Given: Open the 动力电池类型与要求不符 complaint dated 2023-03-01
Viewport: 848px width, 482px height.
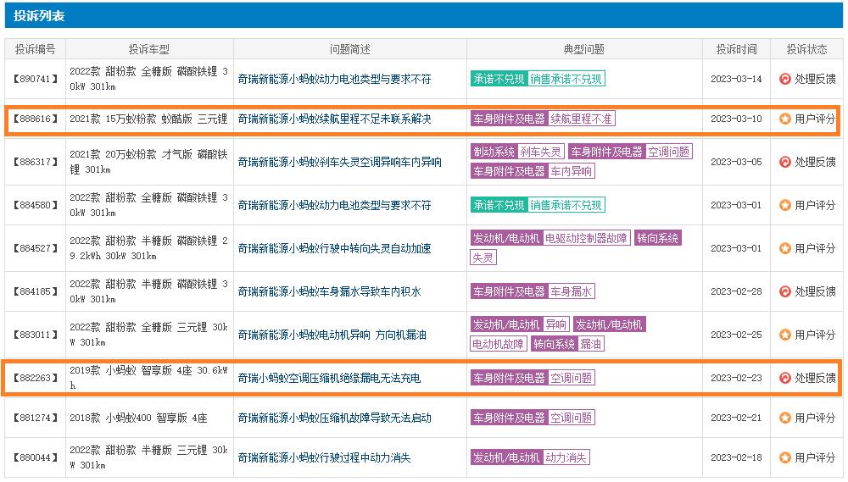Looking at the screenshot, I should point(335,205).
